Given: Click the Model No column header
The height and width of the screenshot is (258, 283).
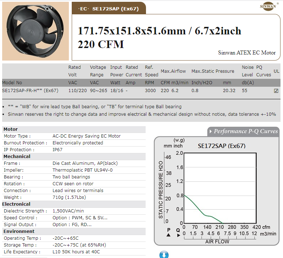Looking at the screenshot, I should [x=12, y=82].
